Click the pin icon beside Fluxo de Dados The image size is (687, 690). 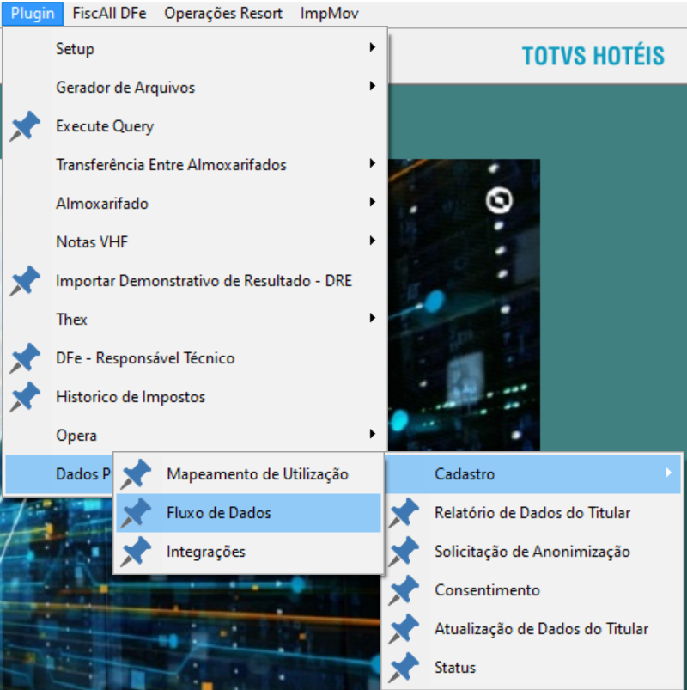tap(136, 513)
